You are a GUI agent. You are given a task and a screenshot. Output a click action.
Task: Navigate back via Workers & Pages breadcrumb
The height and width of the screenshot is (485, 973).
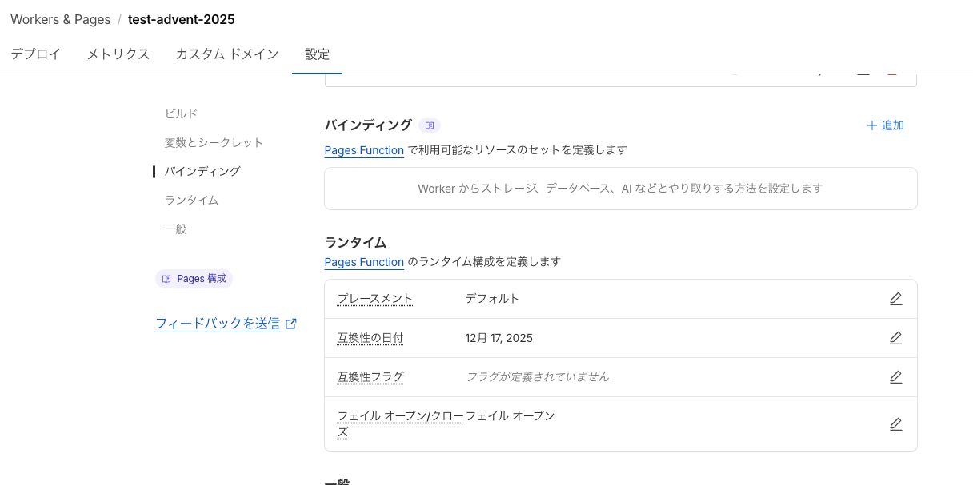click(x=60, y=19)
